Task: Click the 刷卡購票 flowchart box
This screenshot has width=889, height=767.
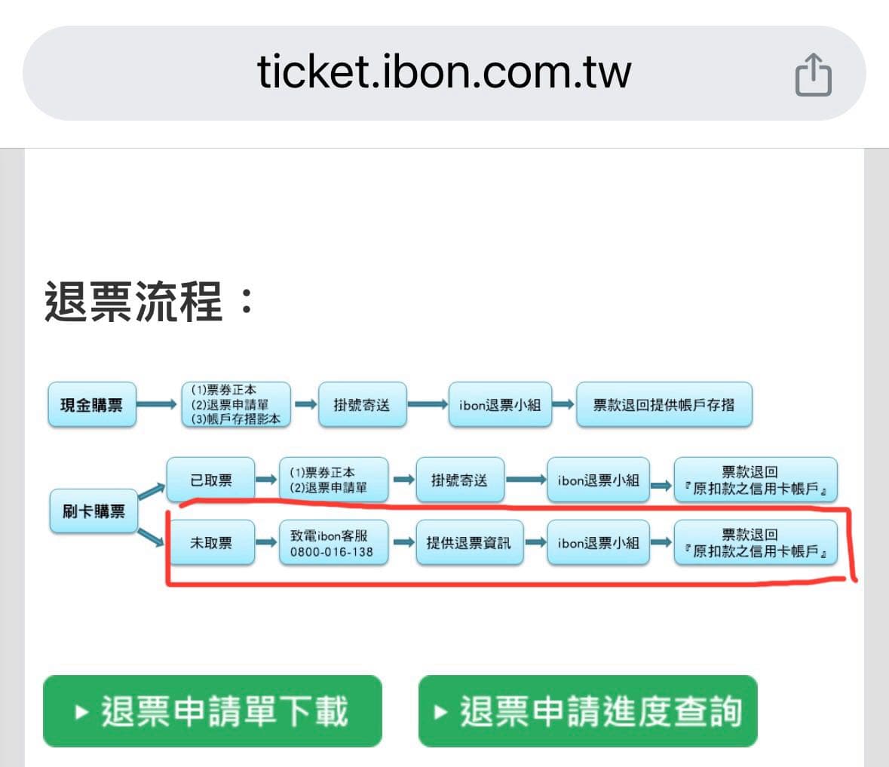Action: [93, 511]
